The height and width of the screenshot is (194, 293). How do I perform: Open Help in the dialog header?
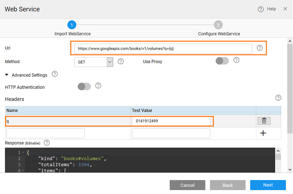[x=267, y=9]
